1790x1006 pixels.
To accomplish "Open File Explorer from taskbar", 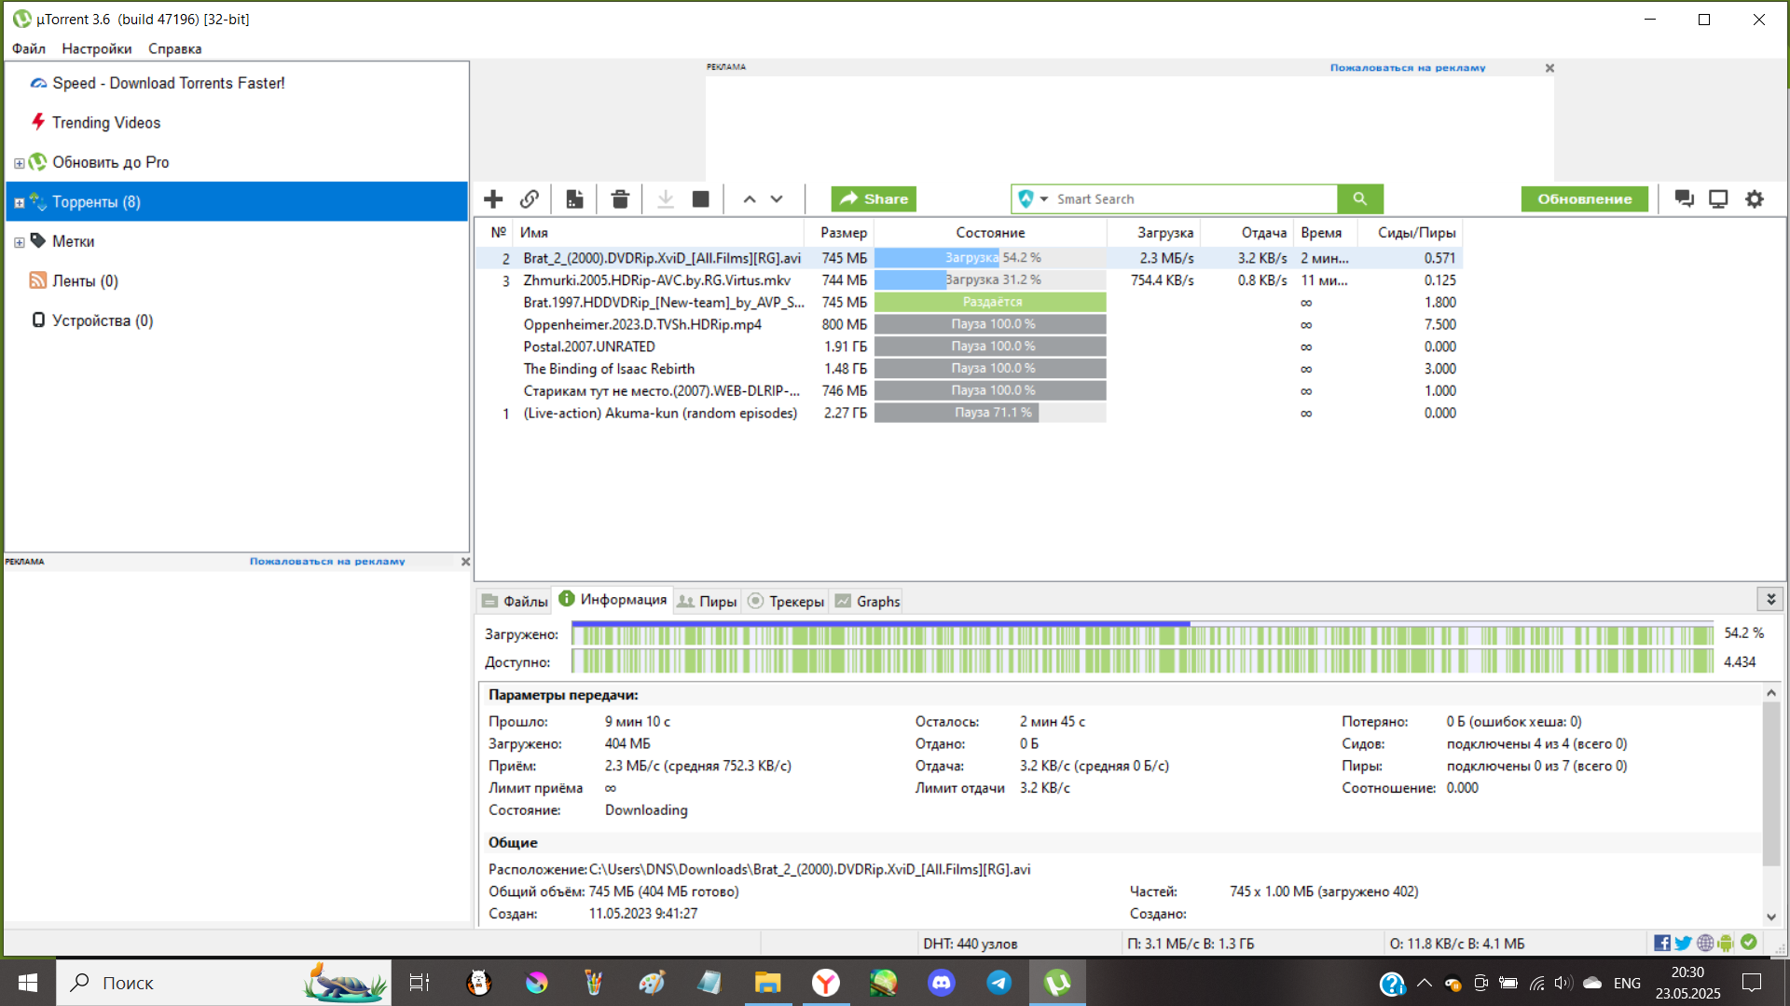I will pyautogui.click(x=767, y=983).
